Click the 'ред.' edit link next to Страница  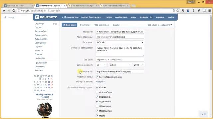coord(55,24)
